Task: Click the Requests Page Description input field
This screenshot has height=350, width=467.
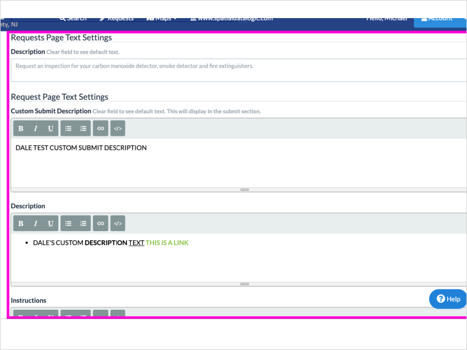Action: pyautogui.click(x=239, y=70)
